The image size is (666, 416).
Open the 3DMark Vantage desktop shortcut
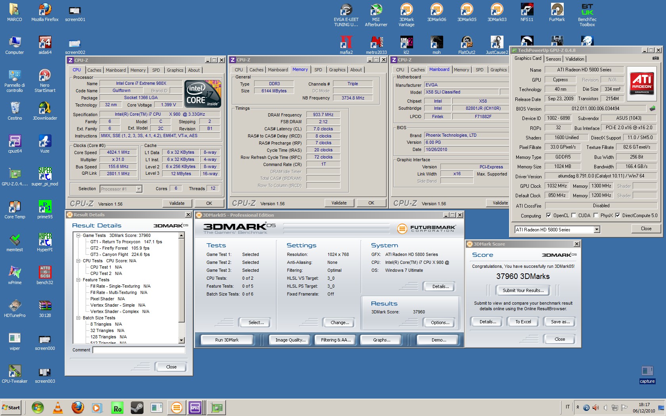pos(406,15)
